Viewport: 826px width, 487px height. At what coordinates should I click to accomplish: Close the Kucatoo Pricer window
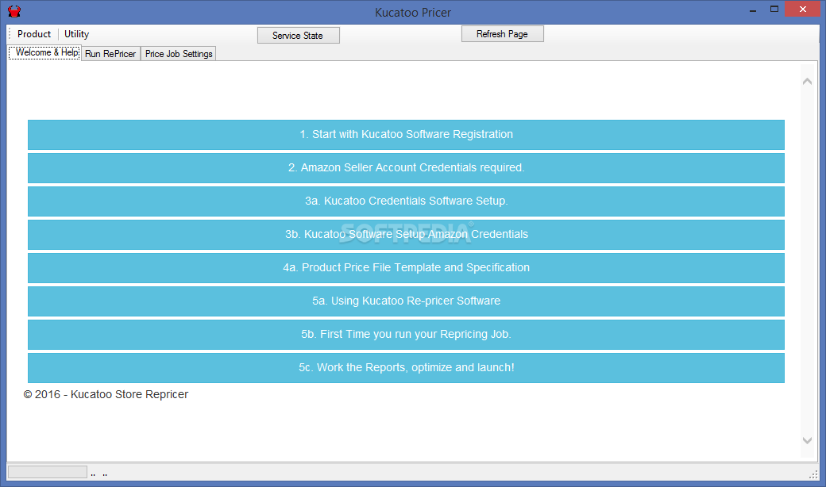(x=803, y=9)
